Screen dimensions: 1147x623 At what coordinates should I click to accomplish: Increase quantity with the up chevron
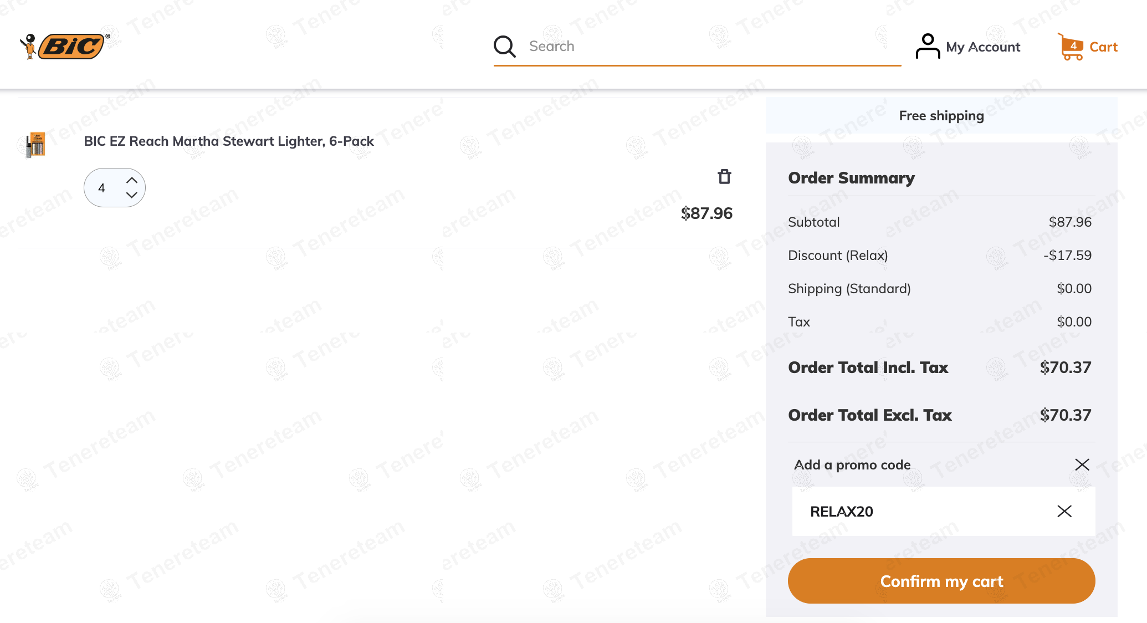pos(131,180)
